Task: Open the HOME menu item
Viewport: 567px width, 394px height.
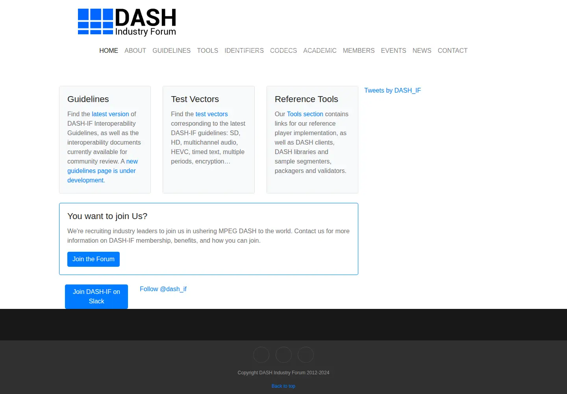Action: [109, 50]
